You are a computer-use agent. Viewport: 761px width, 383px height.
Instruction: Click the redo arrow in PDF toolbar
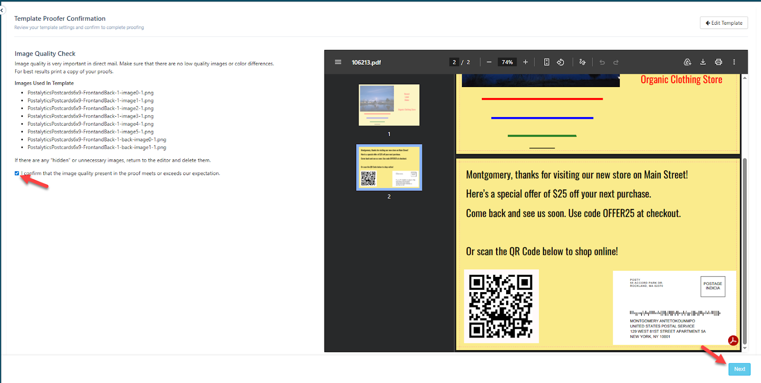(x=616, y=62)
